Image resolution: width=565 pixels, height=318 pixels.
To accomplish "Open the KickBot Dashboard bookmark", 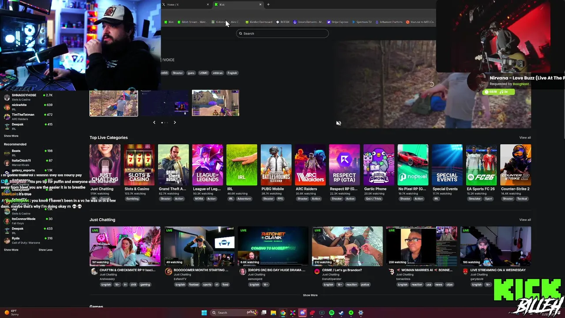I will pyautogui.click(x=259, y=22).
